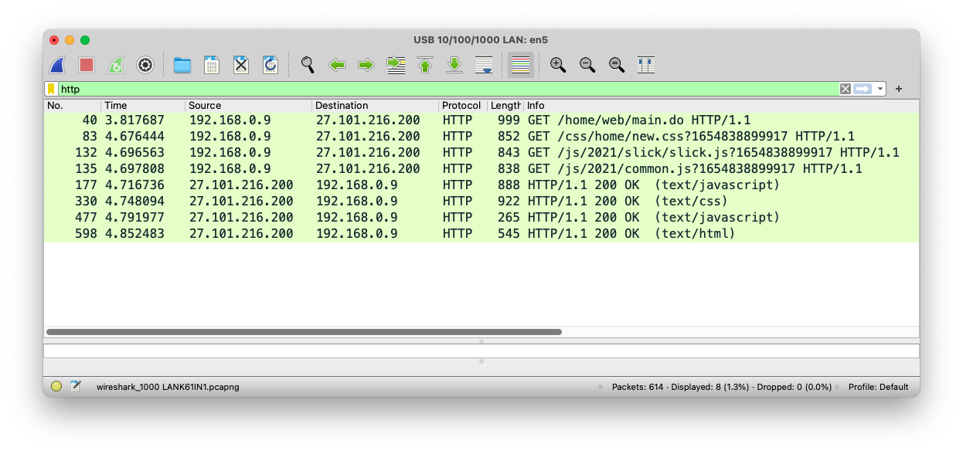Close this capture file
The width and height of the screenshot is (963, 454).
coord(241,65)
